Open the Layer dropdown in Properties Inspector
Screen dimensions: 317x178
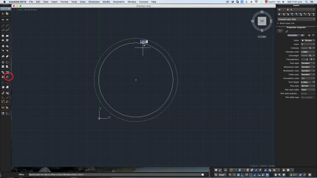(x=308, y=44)
